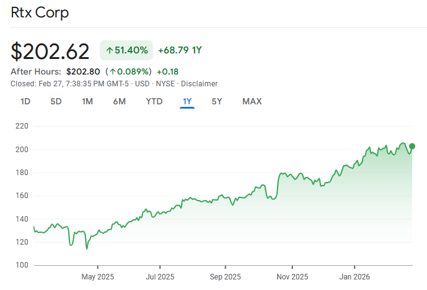Show the 1M price chart
The height and width of the screenshot is (290, 427).
(x=87, y=101)
